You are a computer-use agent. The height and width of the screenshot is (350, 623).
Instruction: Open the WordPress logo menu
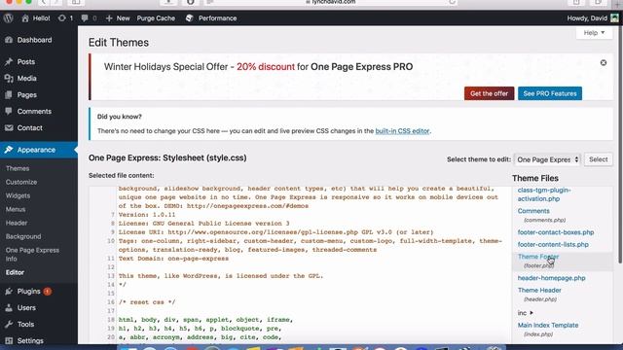(9, 18)
